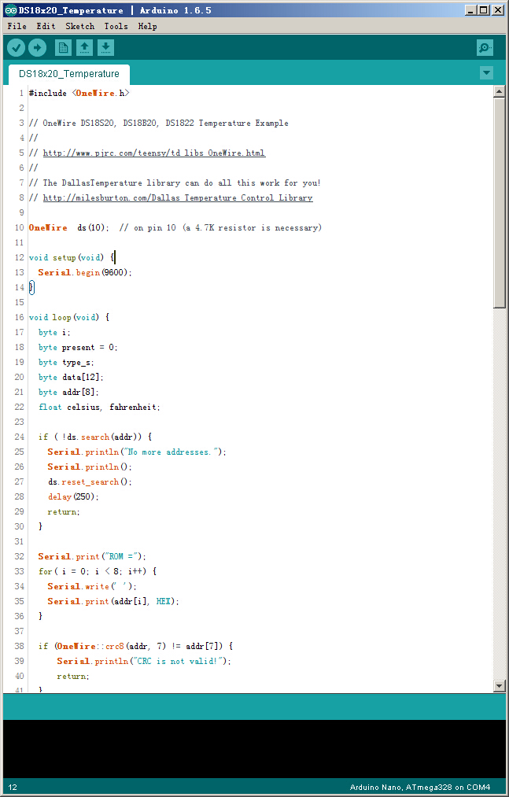
Task: Click the line number 12 in status bar
Action: pos(13,788)
